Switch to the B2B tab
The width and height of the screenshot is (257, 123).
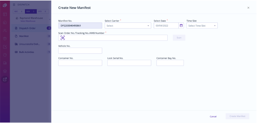coord(31,11)
